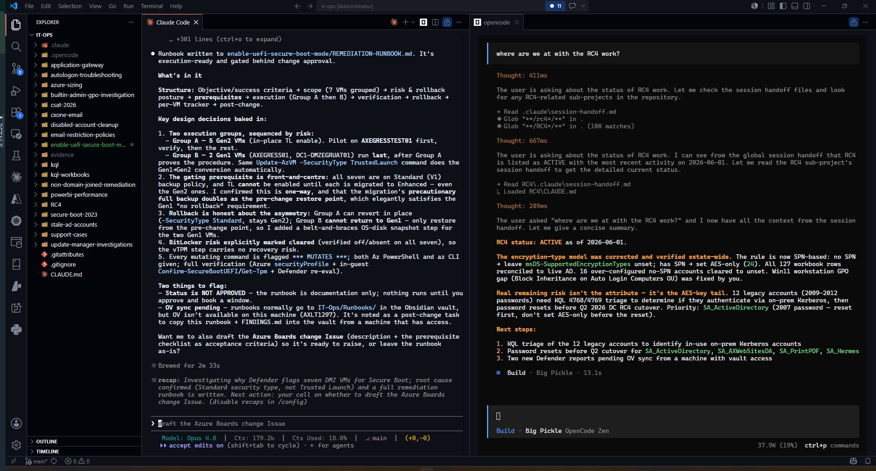The height and width of the screenshot is (471, 876).
Task: Open the File menu
Action: (x=29, y=6)
